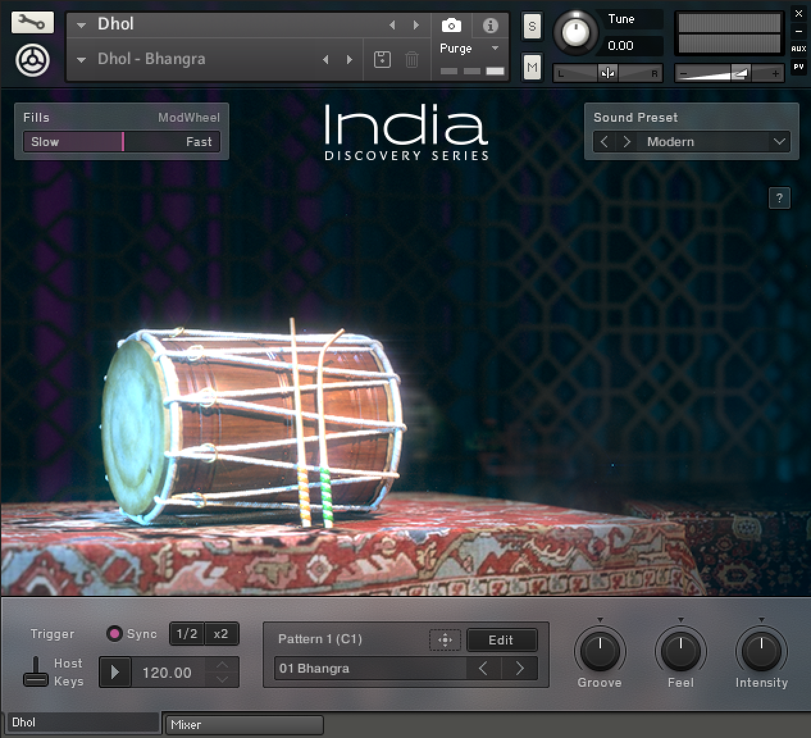Solo the Dhol instrument
Image resolution: width=811 pixels, height=738 pixels.
point(532,27)
